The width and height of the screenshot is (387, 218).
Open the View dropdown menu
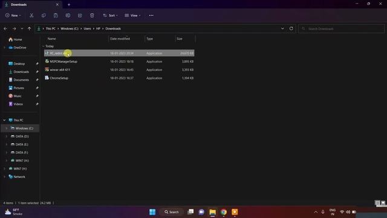(x=133, y=15)
